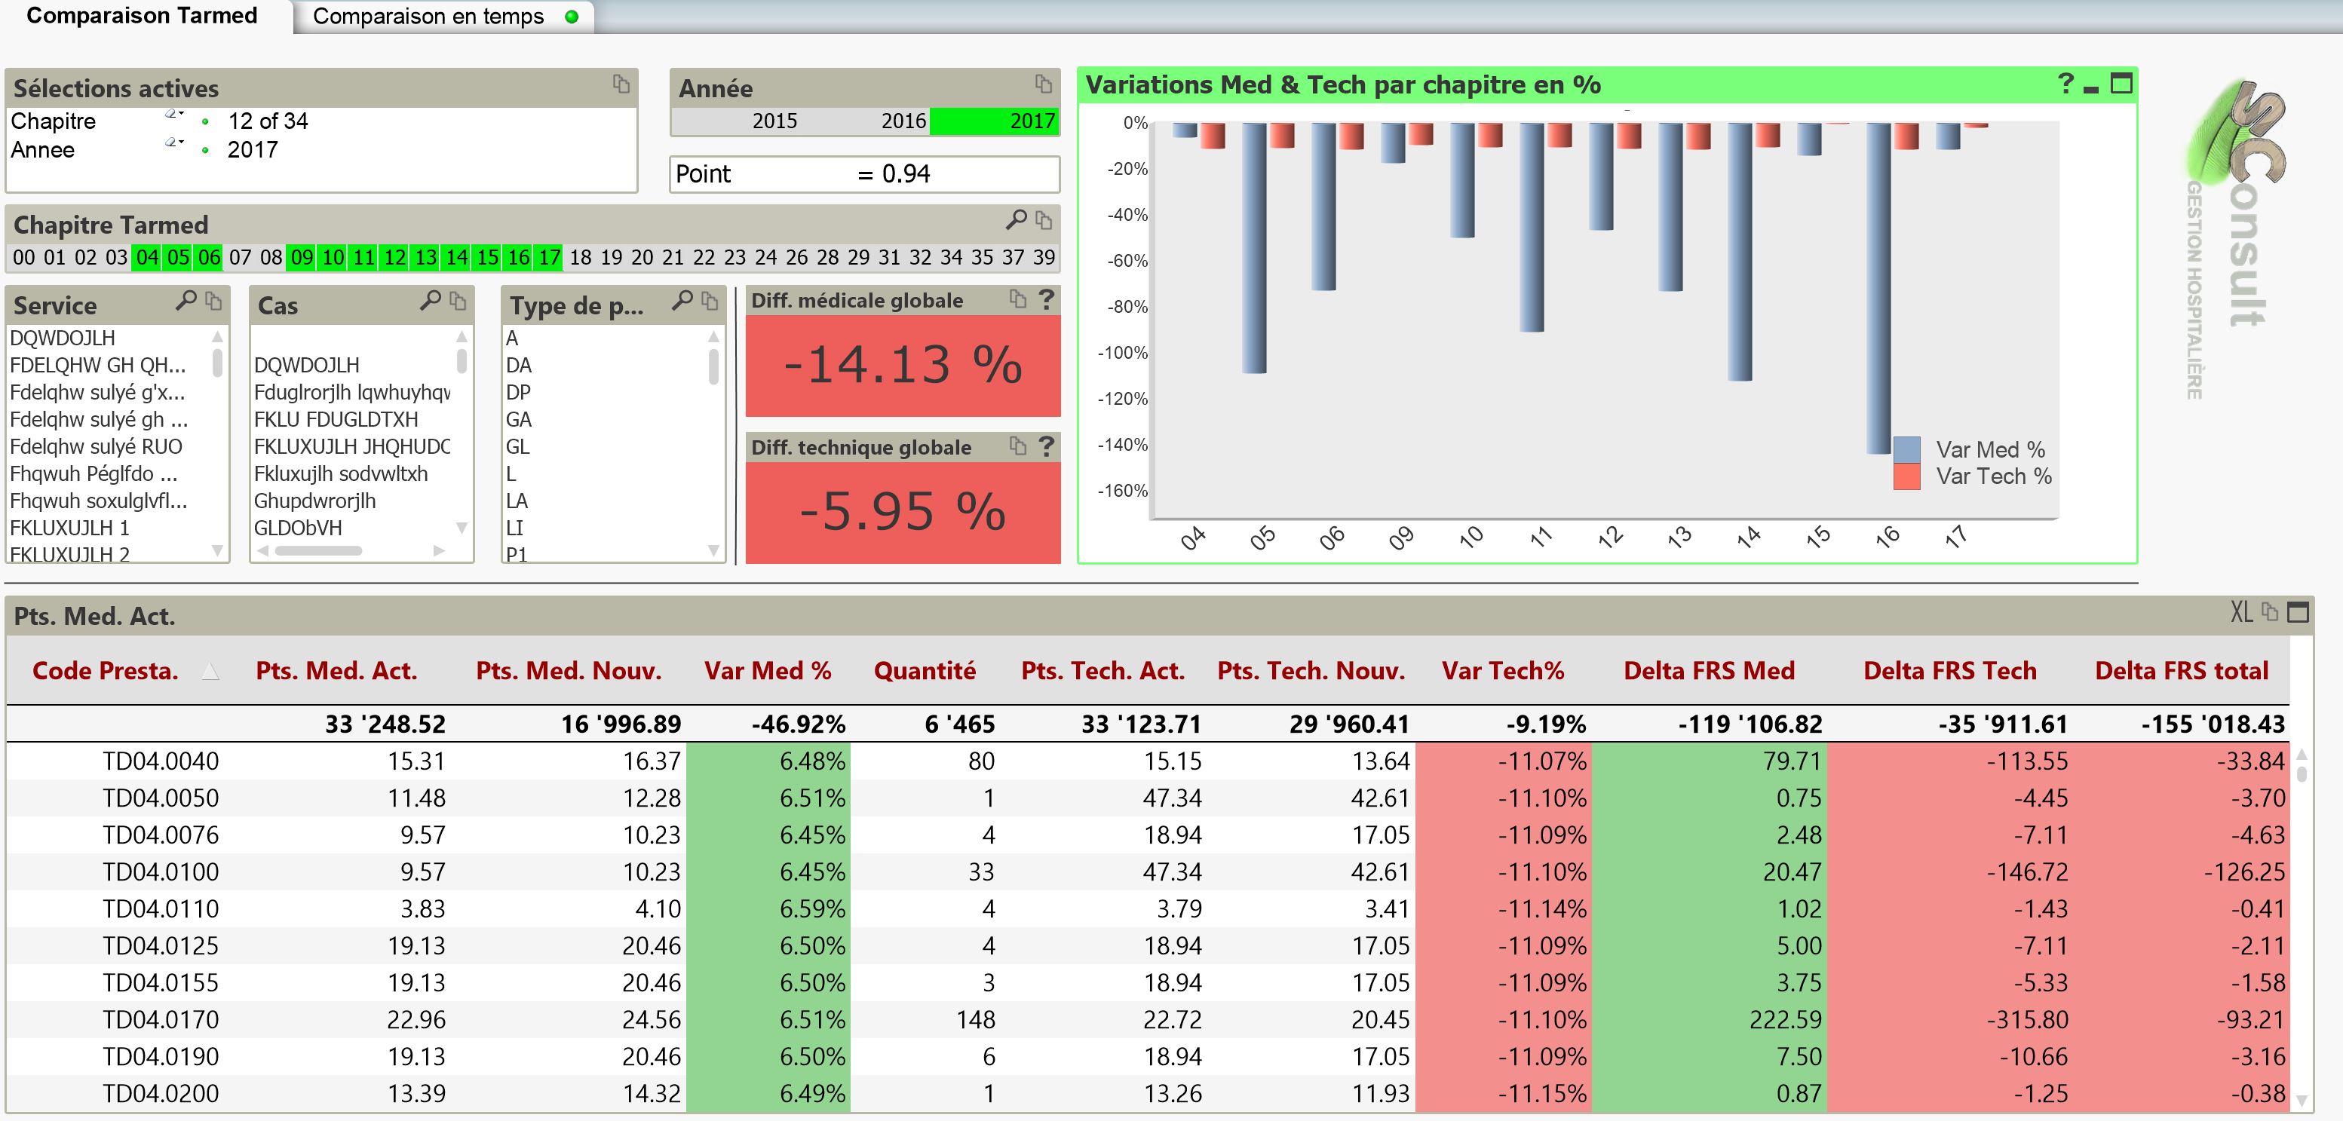Sort by Code Presta. column arrow
Screen dimensions: 2343x1121
(x=210, y=672)
